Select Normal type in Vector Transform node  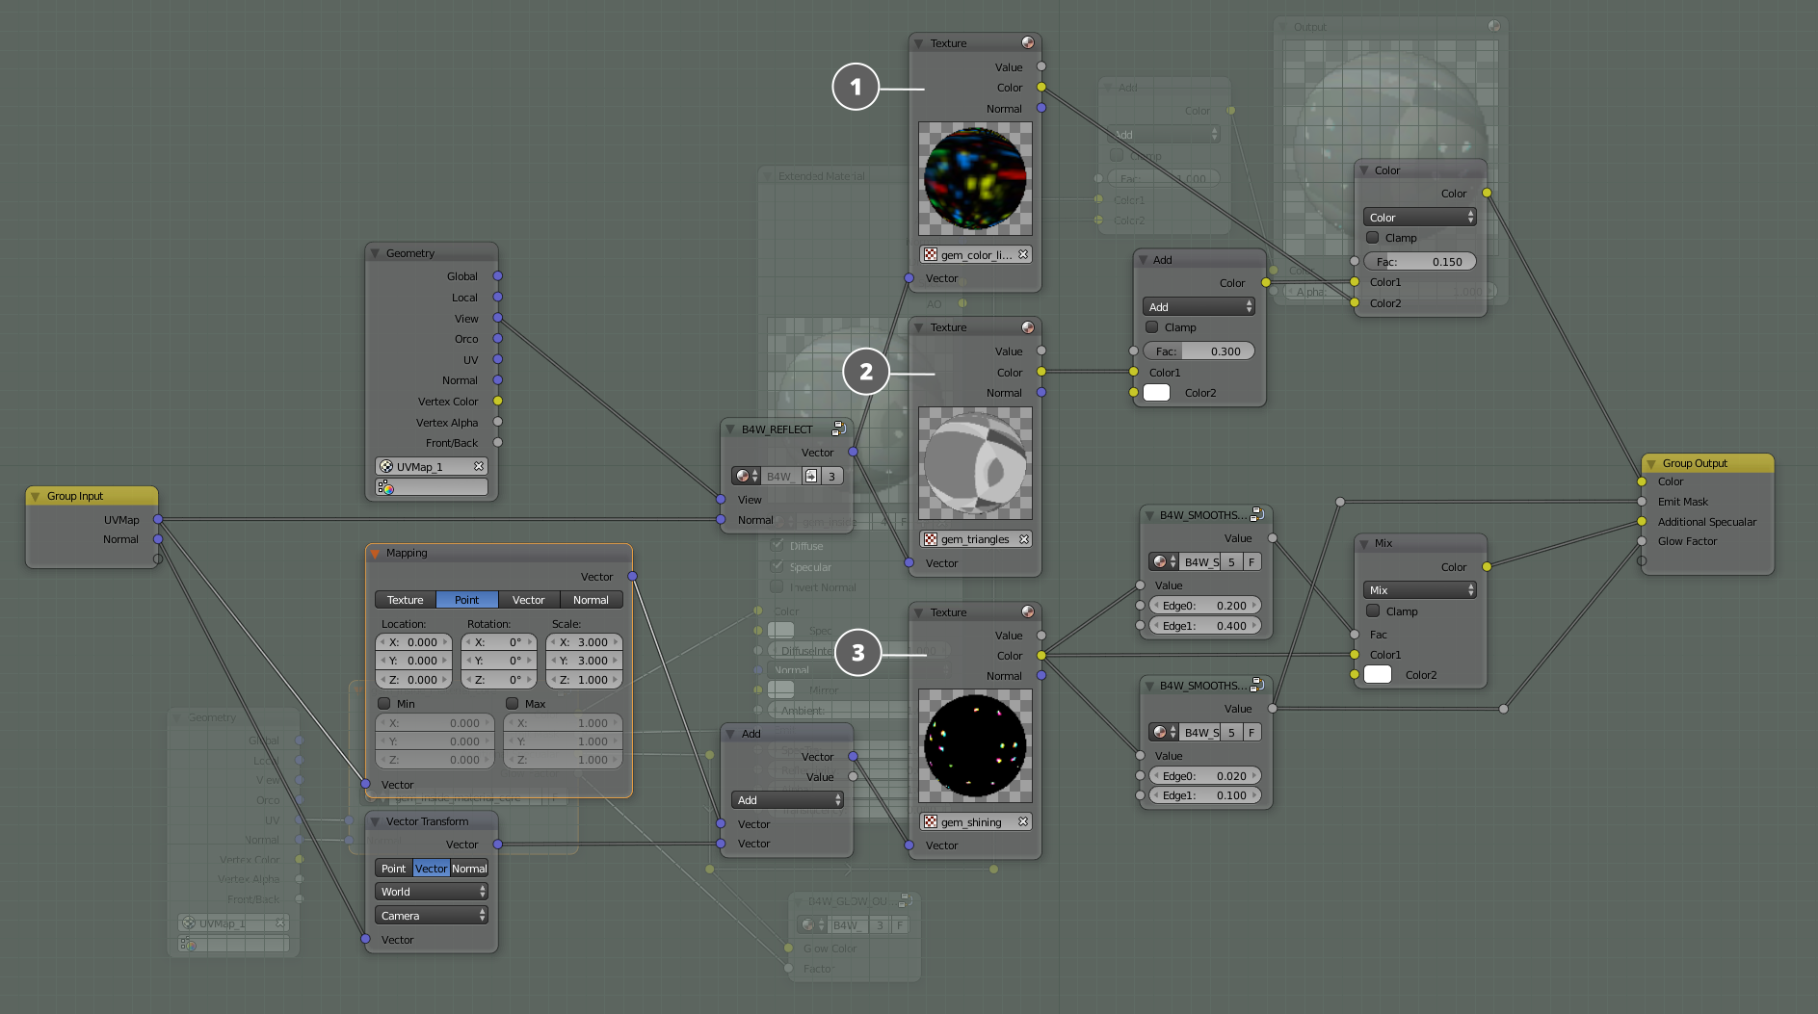(469, 869)
